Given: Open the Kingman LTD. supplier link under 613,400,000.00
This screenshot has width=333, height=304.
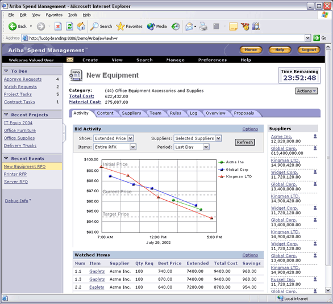Looking at the screenshot, I should 285,161.
